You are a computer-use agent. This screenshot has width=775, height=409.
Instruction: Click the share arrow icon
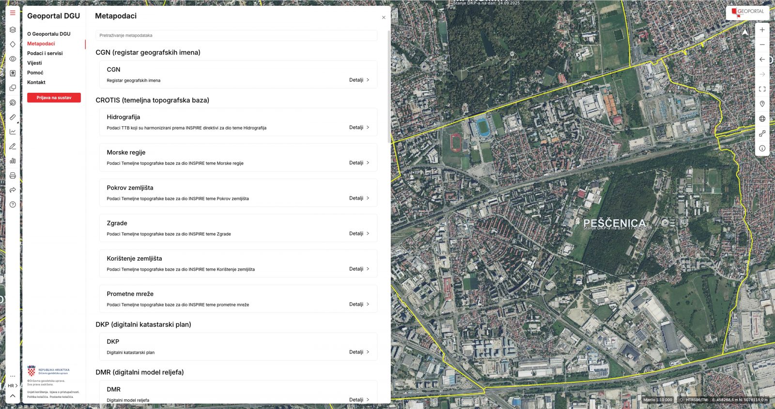pyautogui.click(x=13, y=190)
